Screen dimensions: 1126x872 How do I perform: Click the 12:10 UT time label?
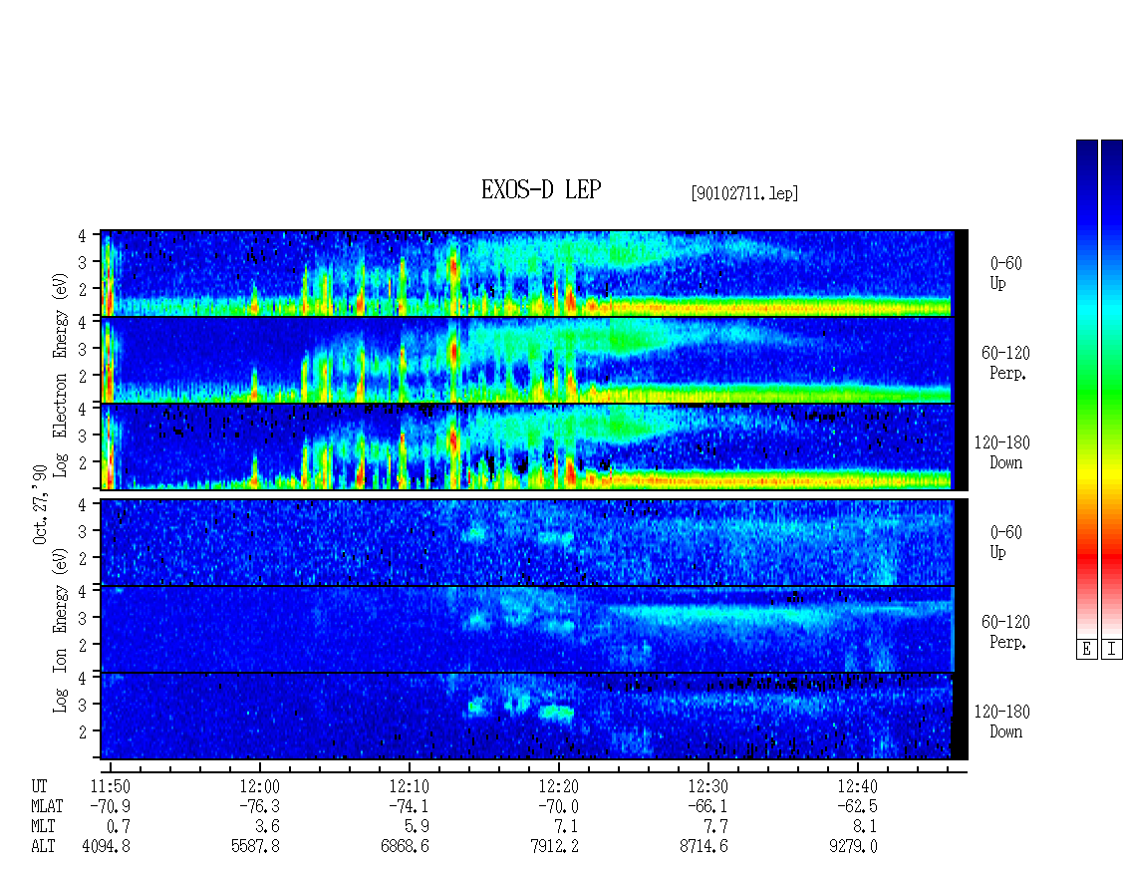[x=409, y=786]
